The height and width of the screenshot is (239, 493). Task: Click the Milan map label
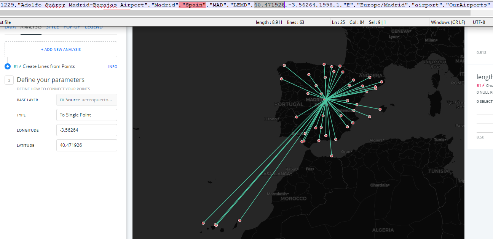tap(431, 40)
